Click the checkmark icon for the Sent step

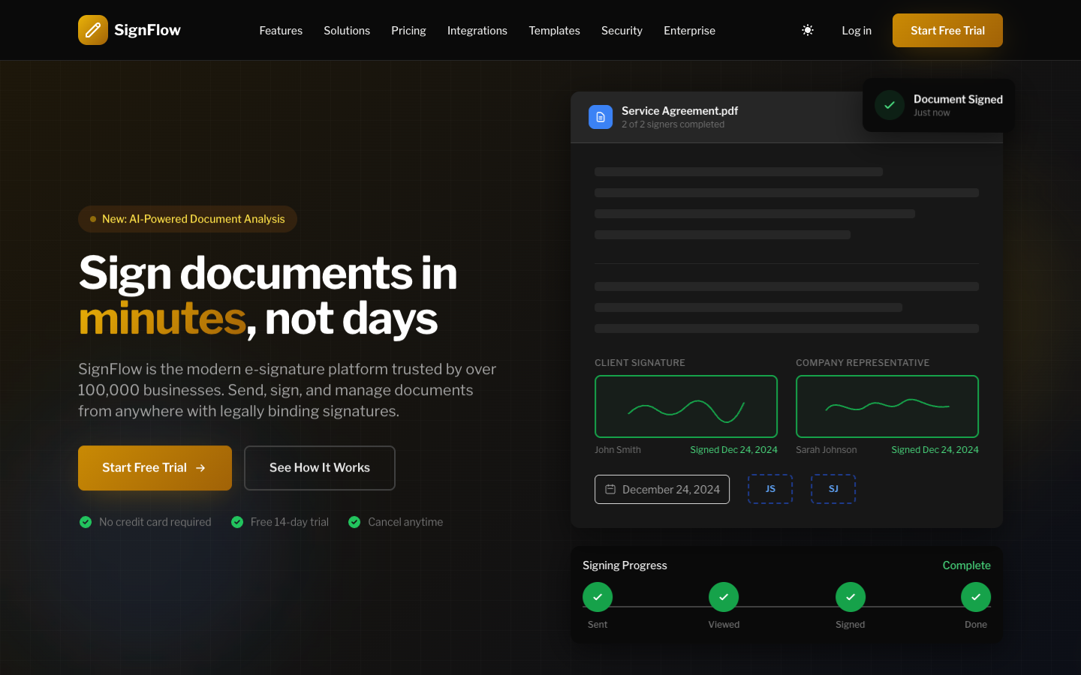(598, 596)
